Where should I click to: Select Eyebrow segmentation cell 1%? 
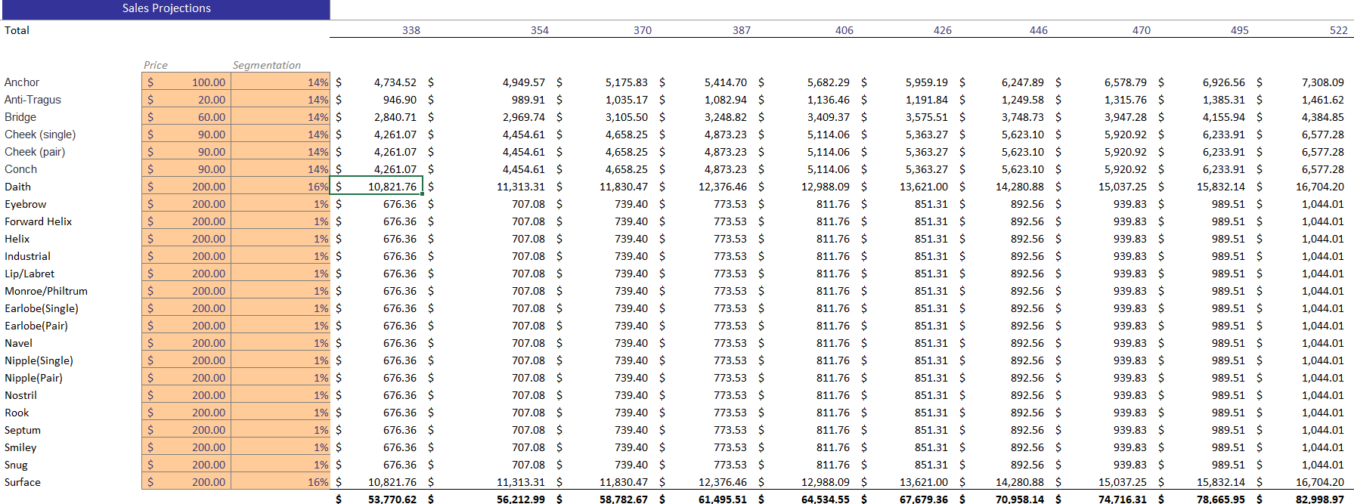point(280,204)
